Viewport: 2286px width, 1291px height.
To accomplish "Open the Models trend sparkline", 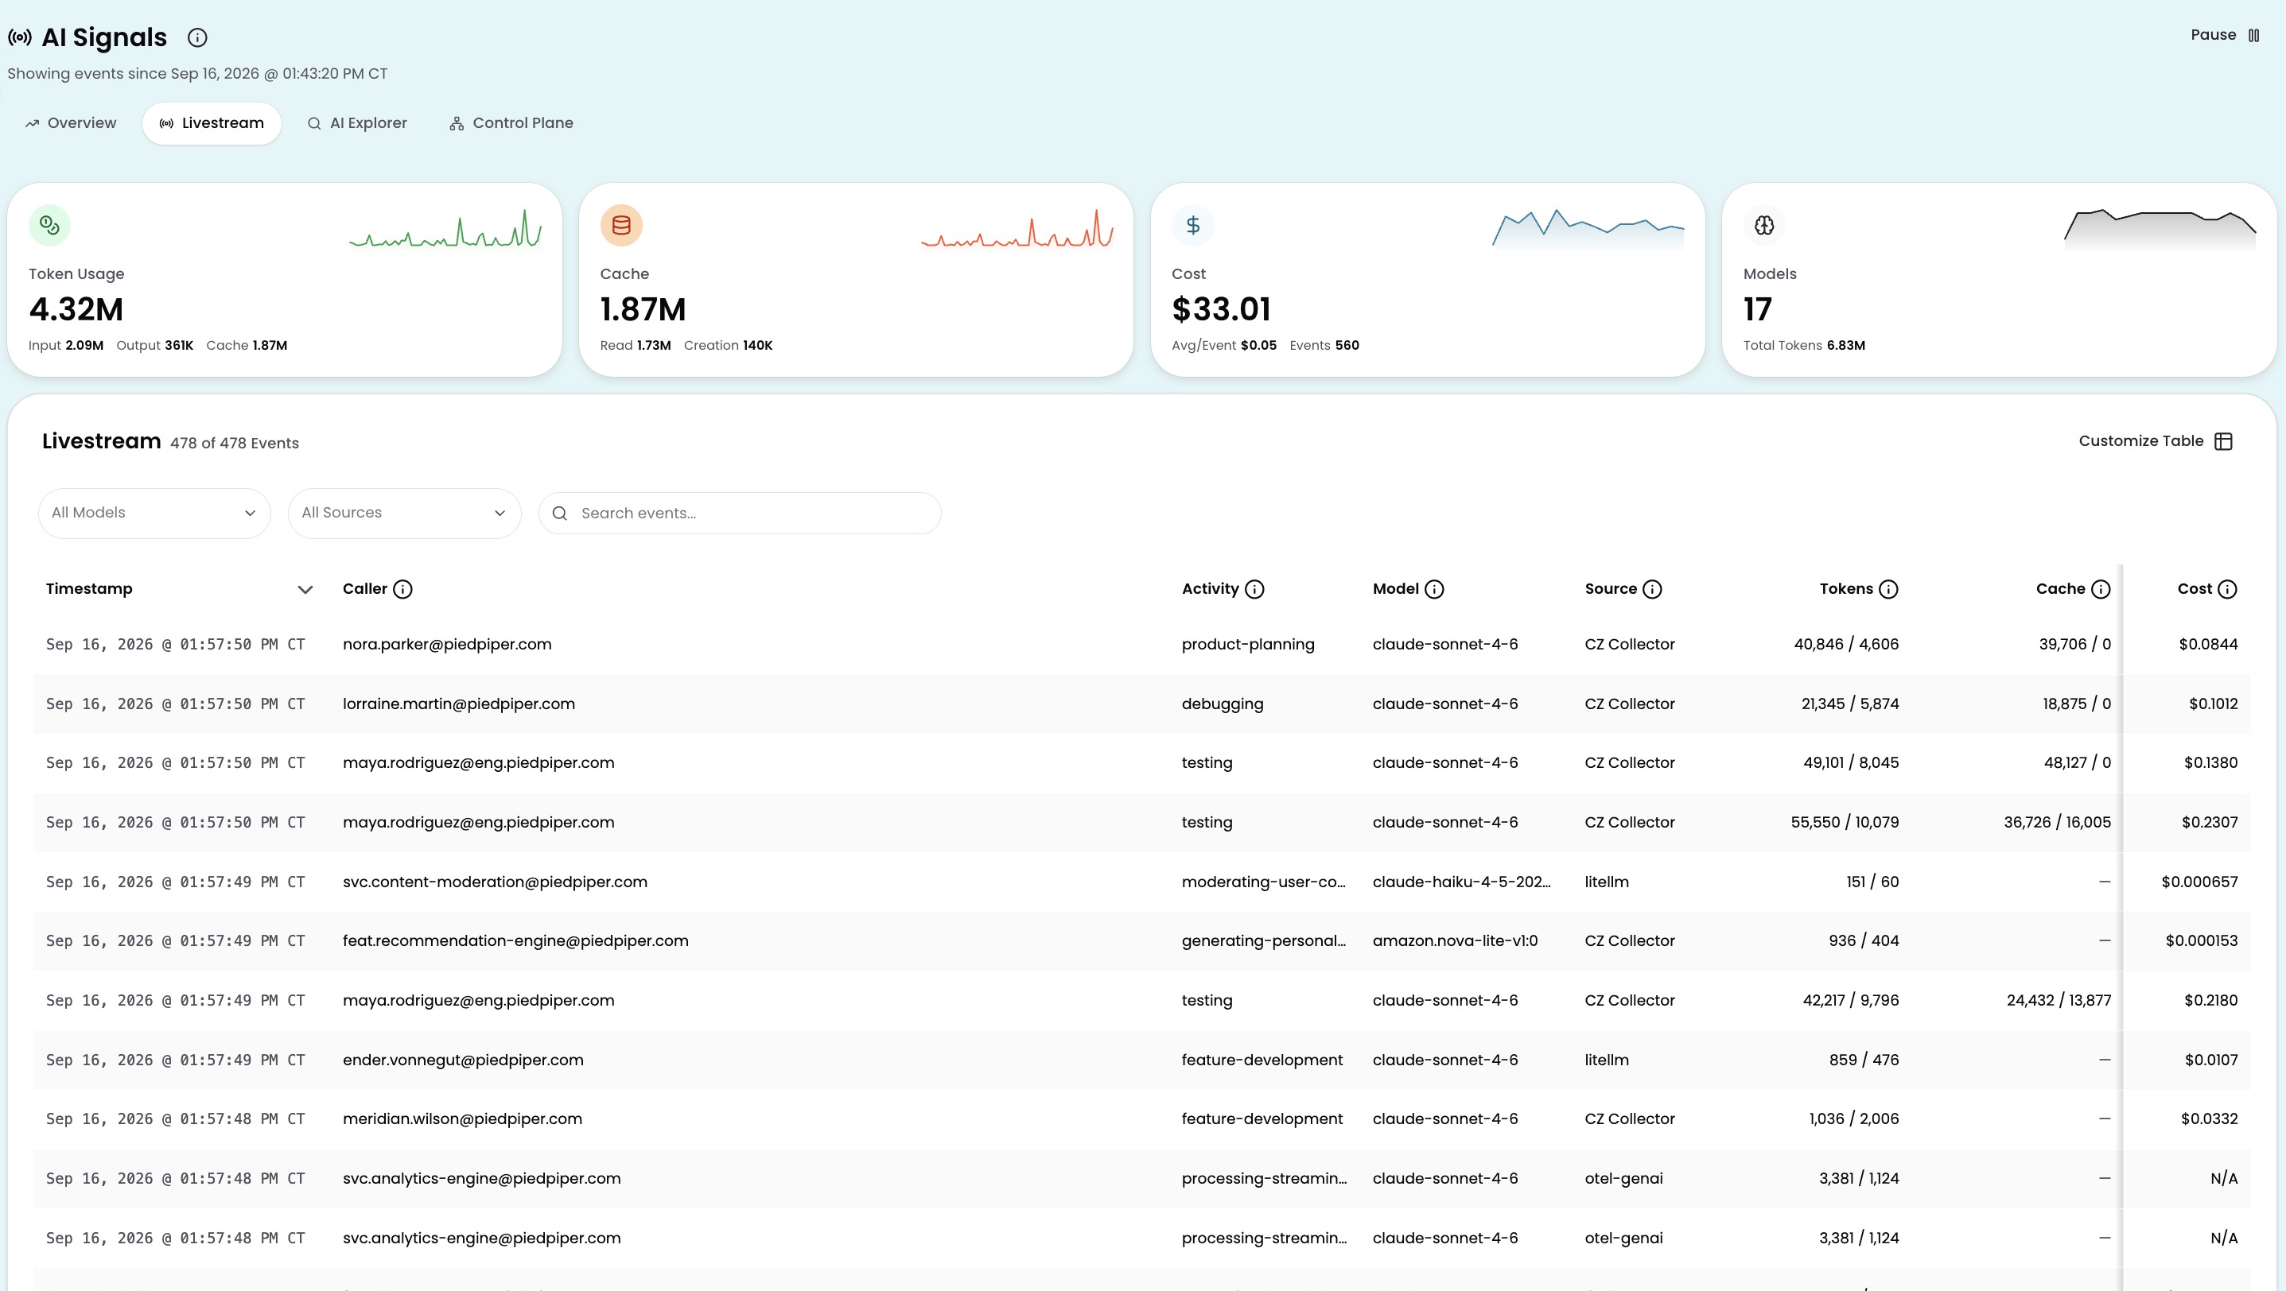I will click(2160, 229).
